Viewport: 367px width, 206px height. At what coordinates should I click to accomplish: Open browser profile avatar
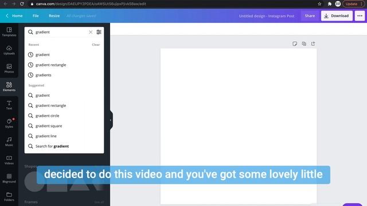[x=338, y=4]
